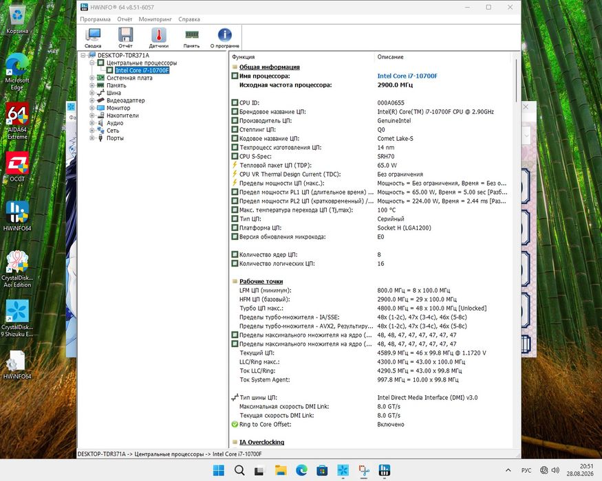Open the Мониторинг menu

point(155,19)
